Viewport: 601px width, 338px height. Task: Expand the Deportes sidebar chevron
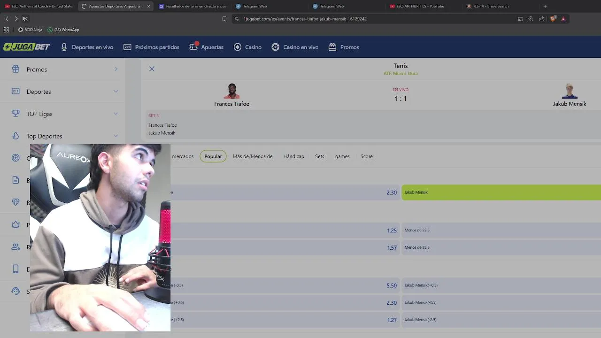(116, 91)
